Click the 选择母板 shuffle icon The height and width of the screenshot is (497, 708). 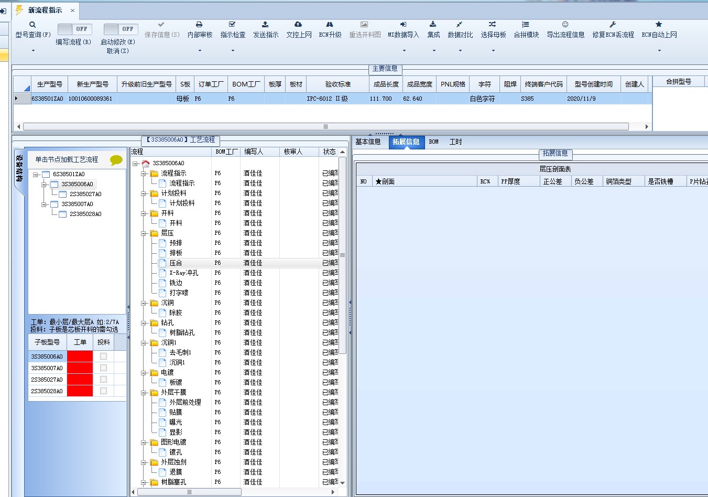click(493, 25)
